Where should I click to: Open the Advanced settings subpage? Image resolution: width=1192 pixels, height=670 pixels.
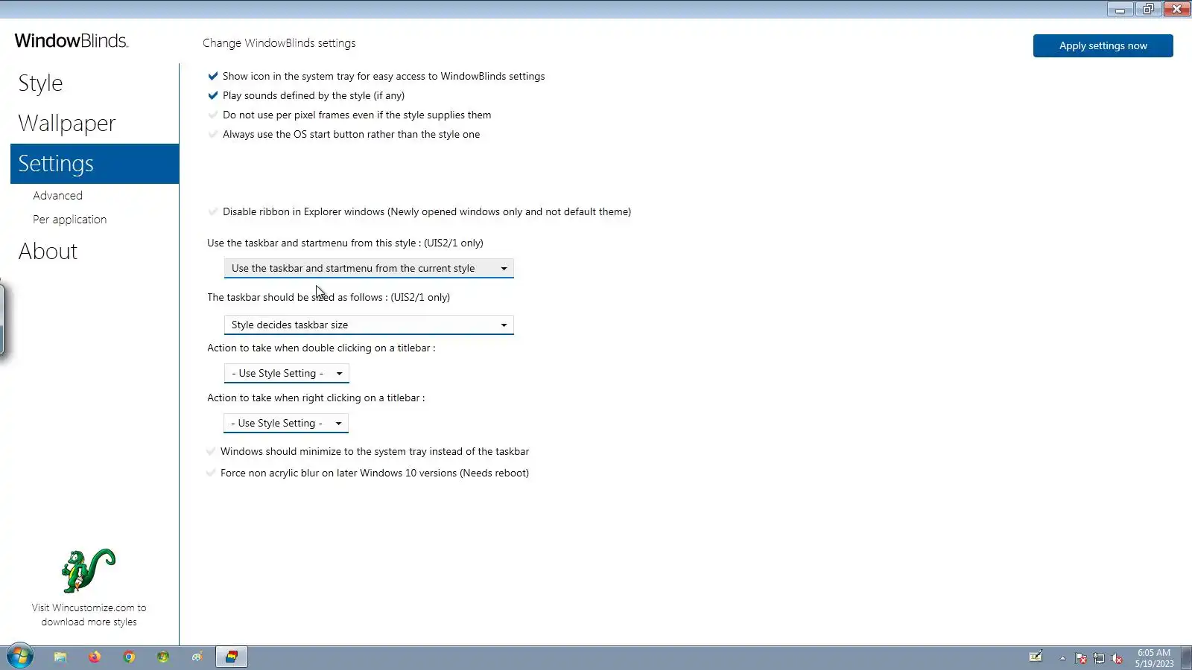(x=58, y=195)
